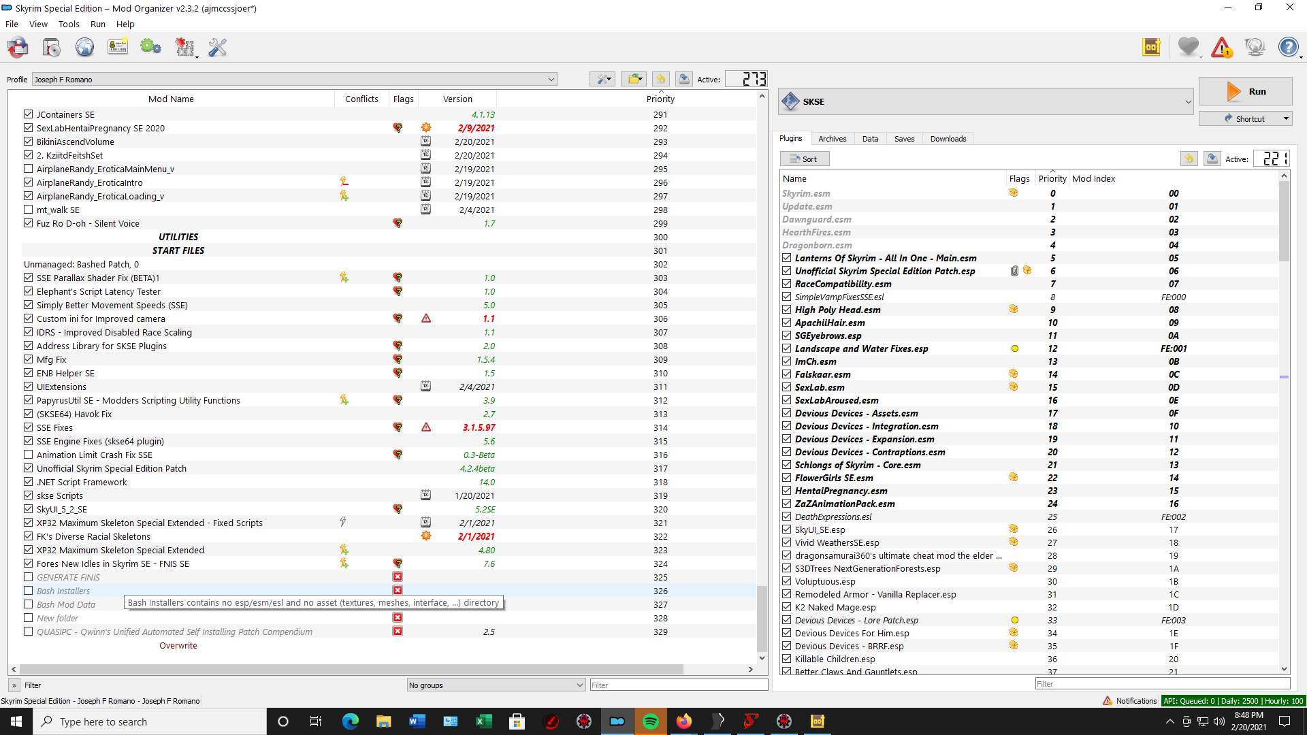Open the Profiles ID card icon
The image size is (1307, 735).
[x=118, y=48]
